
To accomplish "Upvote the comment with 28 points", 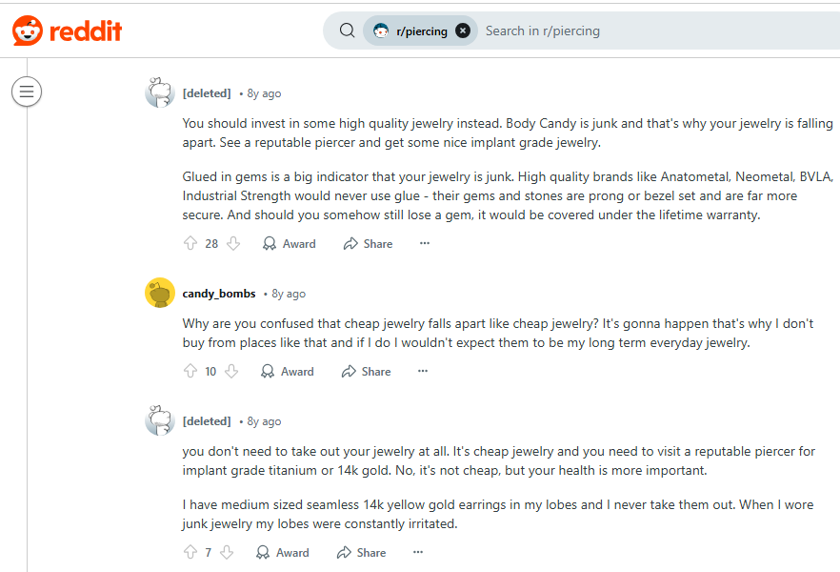I will 190,243.
